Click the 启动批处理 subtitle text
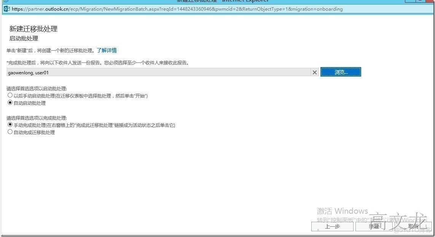 click(24, 38)
